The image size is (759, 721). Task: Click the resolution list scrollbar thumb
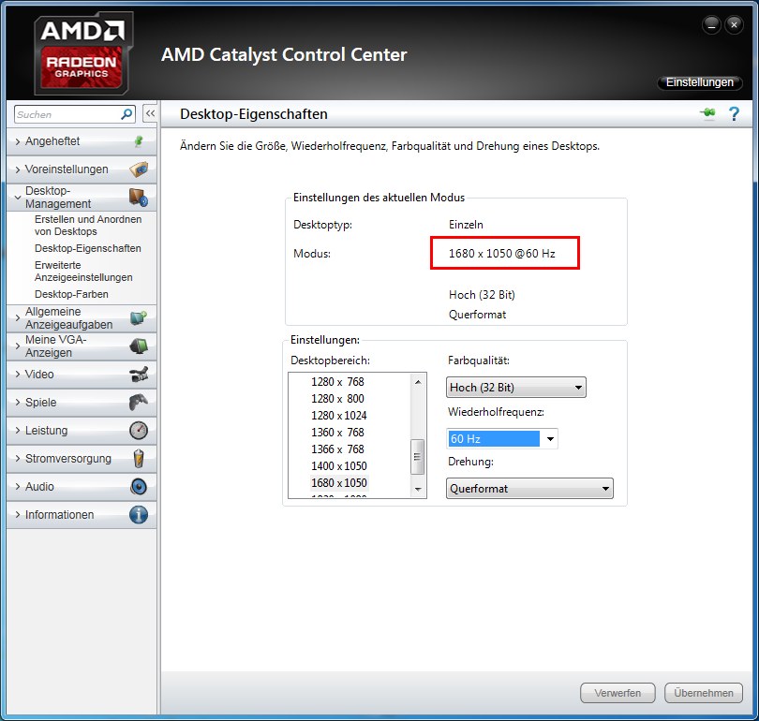pos(417,457)
